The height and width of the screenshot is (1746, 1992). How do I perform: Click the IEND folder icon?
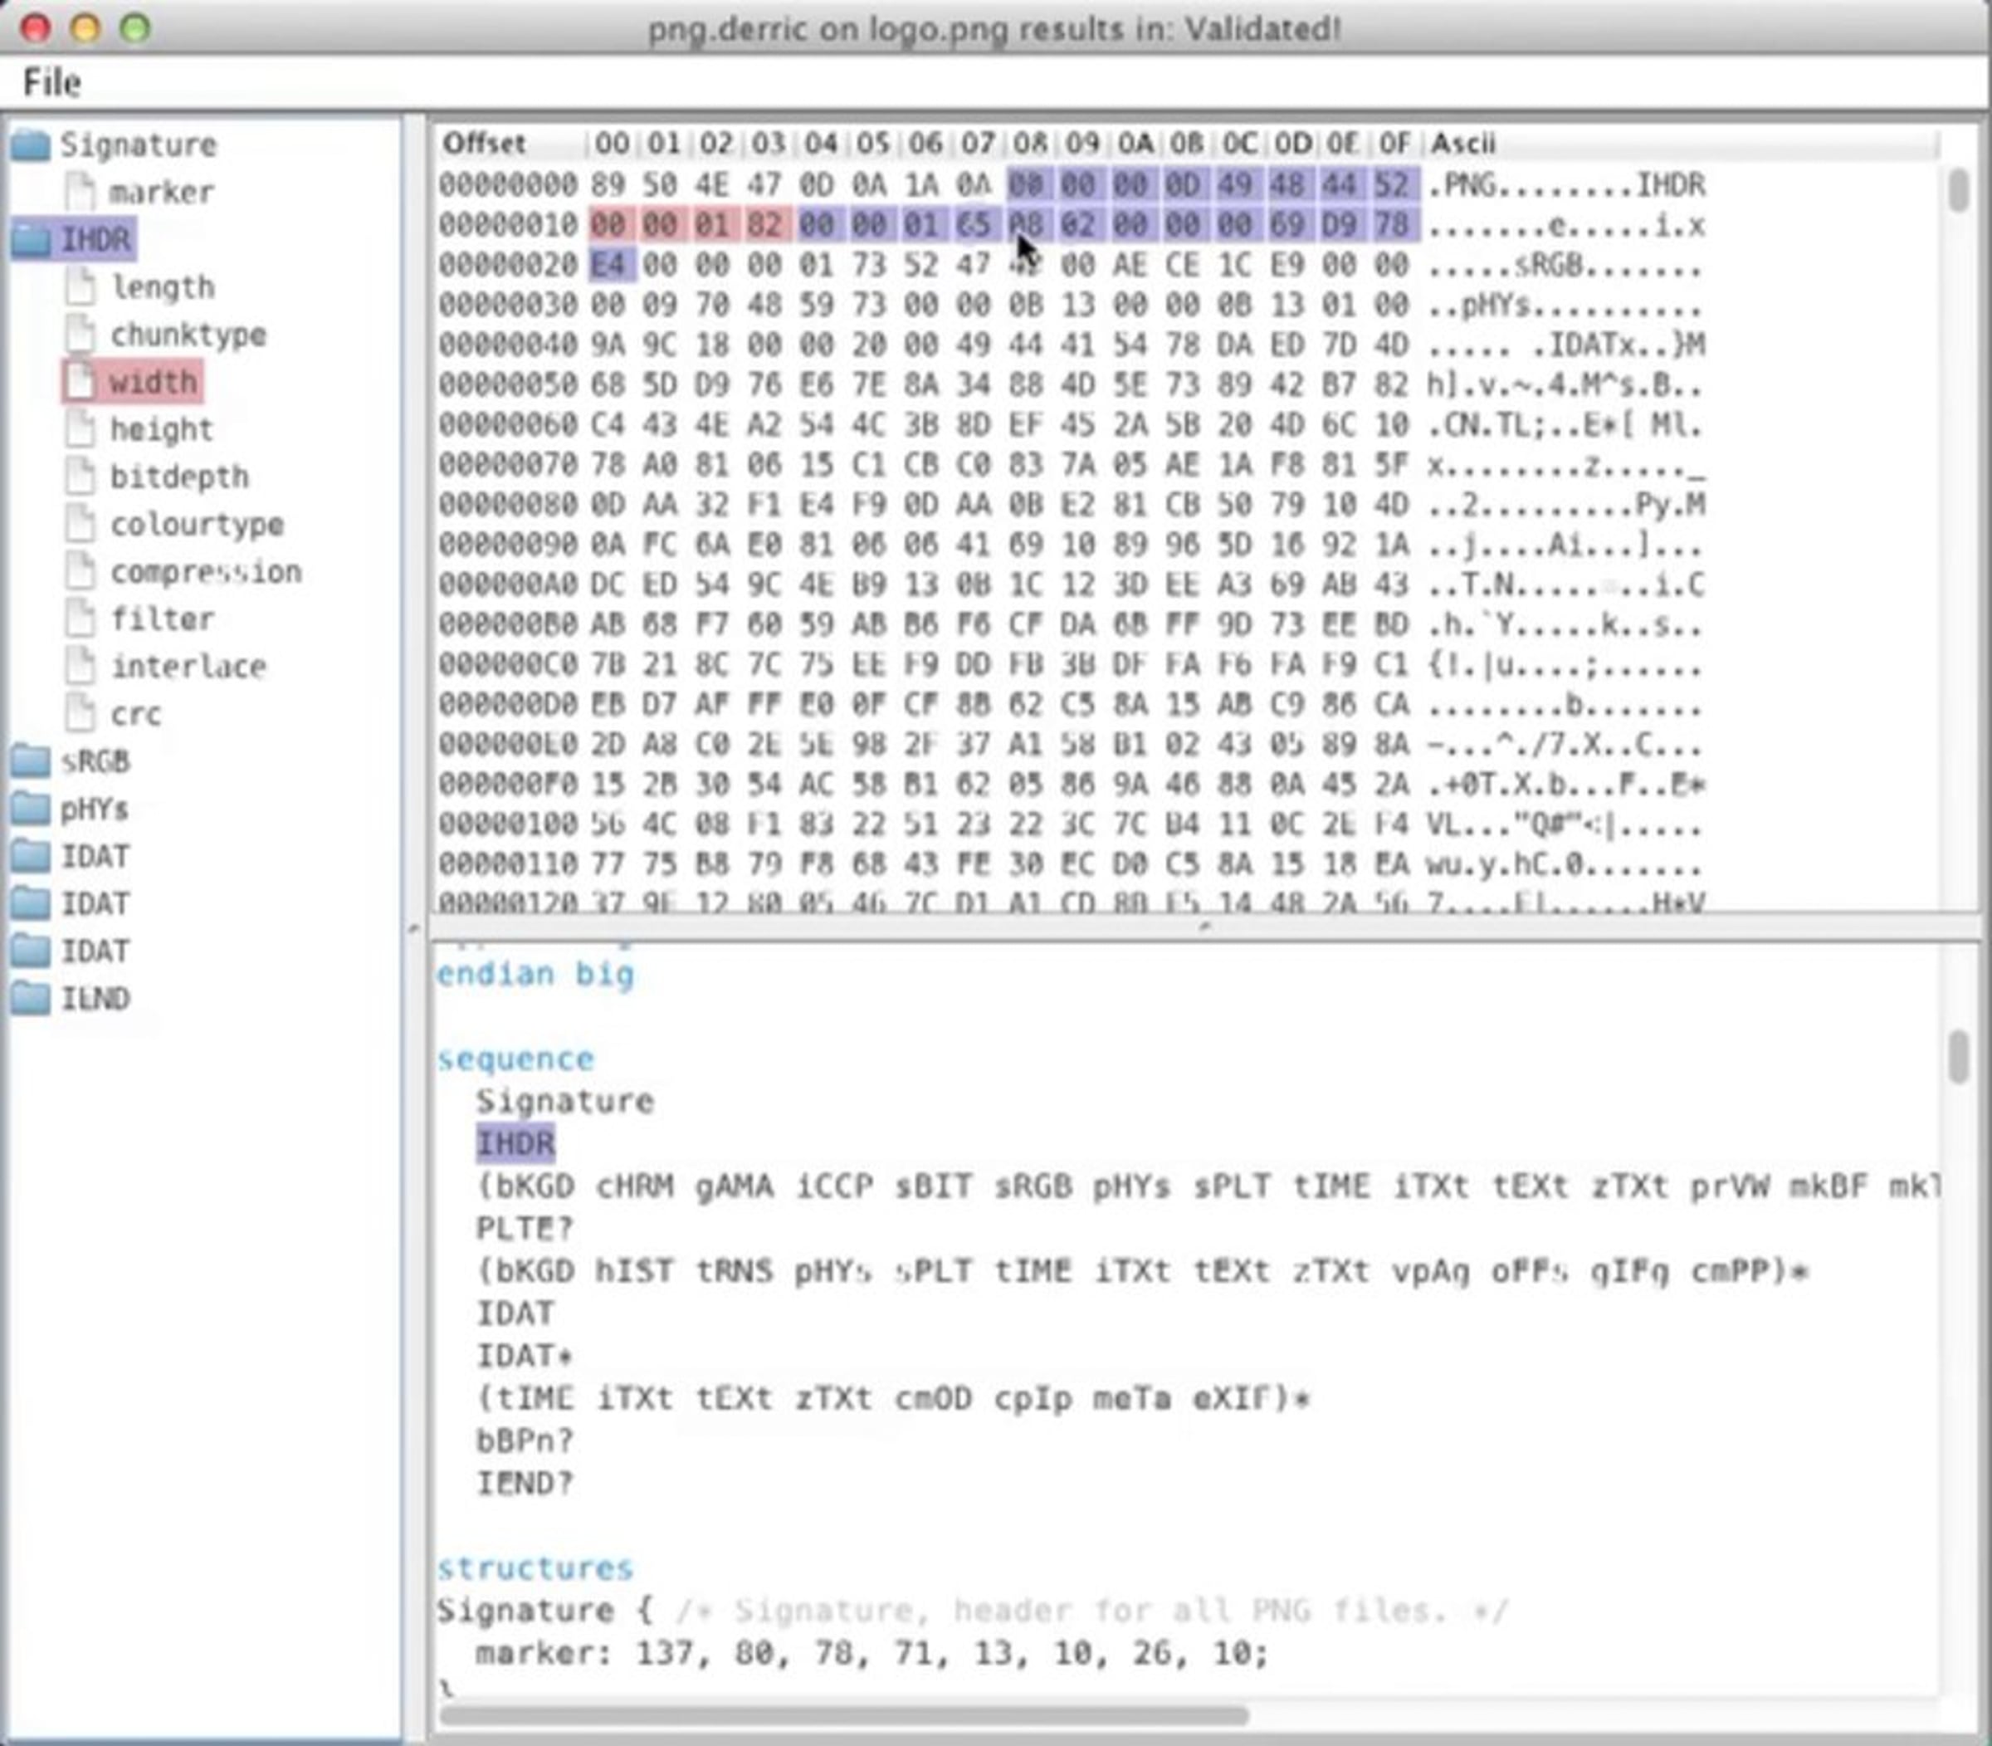[32, 999]
